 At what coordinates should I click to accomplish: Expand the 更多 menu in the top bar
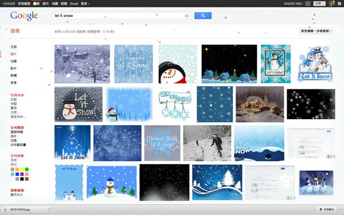tap(84, 3)
